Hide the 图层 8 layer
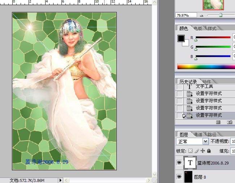235x183 pixels. click(x=179, y=177)
